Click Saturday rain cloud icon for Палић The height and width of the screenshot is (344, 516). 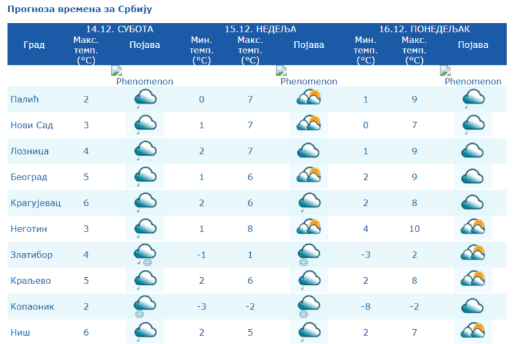(145, 100)
